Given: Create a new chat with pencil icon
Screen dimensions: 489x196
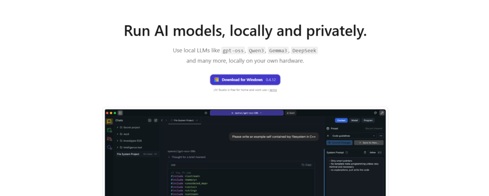Looking at the screenshot, I should tap(156, 120).
